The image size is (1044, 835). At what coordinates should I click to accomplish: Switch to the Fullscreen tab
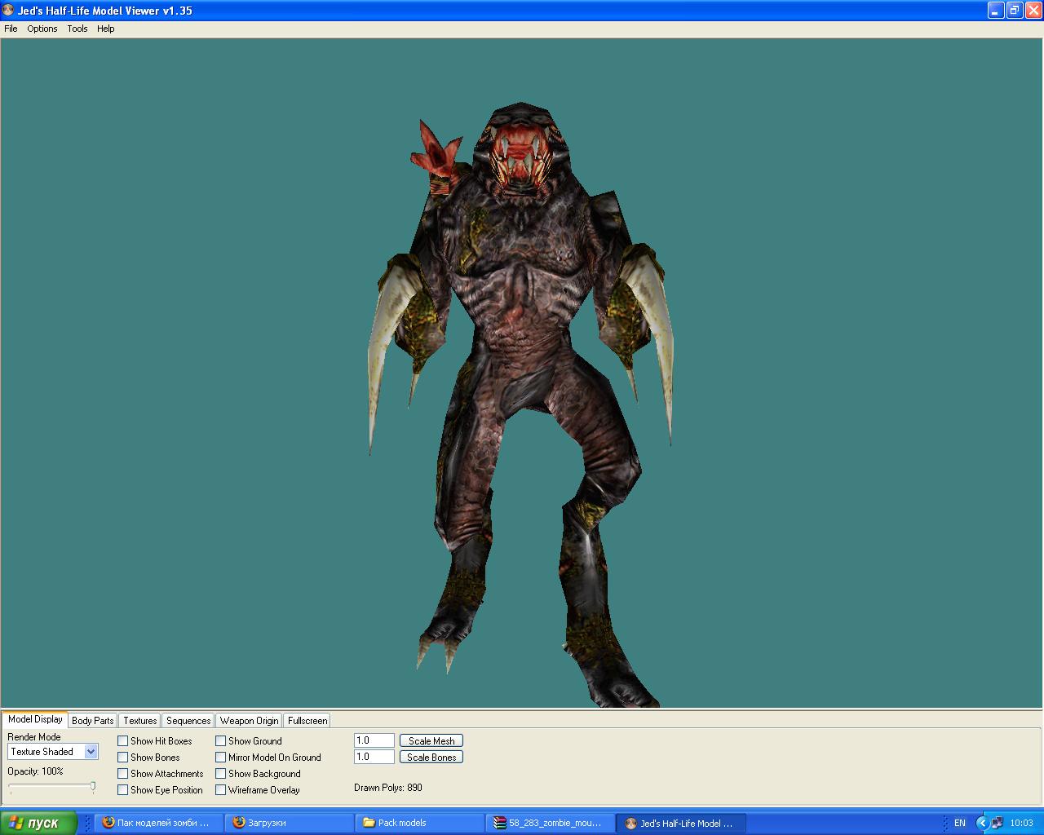pos(307,721)
